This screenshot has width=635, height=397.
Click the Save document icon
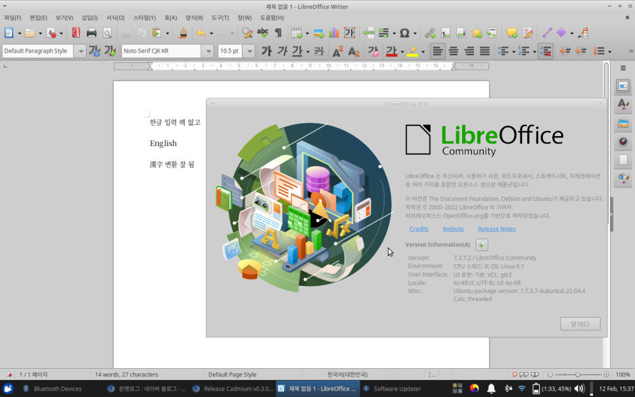(x=51, y=33)
